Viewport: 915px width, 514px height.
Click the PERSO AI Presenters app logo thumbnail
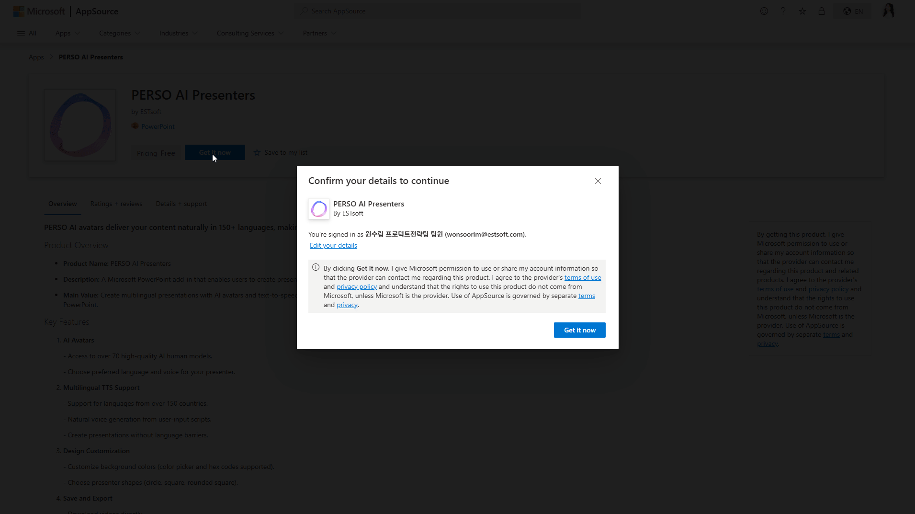click(x=80, y=125)
